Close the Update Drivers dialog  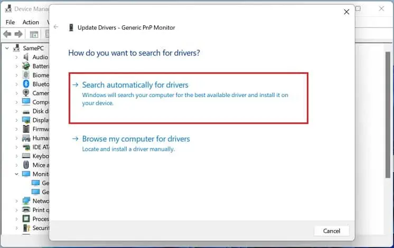click(x=346, y=12)
